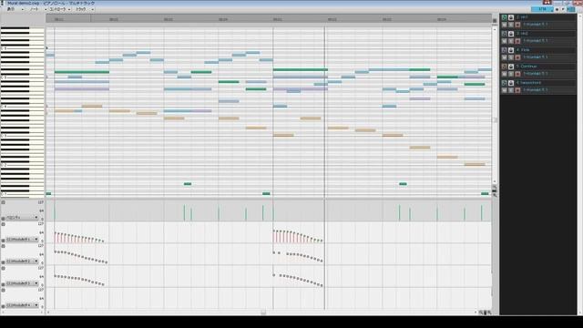Click the horizontal scrollbar thumb
The width and height of the screenshot is (583, 328).
[263, 313]
